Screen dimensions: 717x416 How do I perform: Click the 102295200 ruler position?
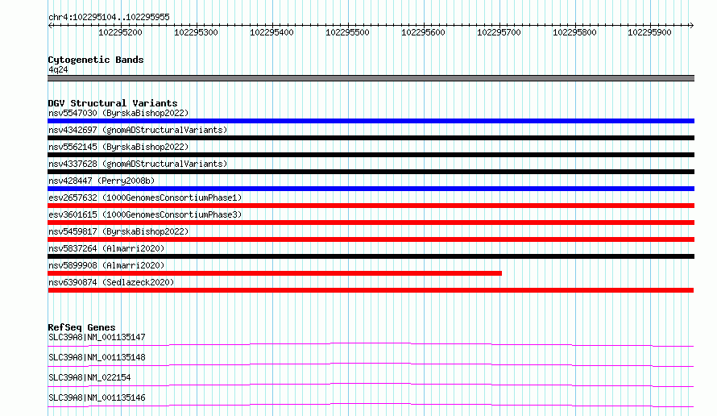120,32
